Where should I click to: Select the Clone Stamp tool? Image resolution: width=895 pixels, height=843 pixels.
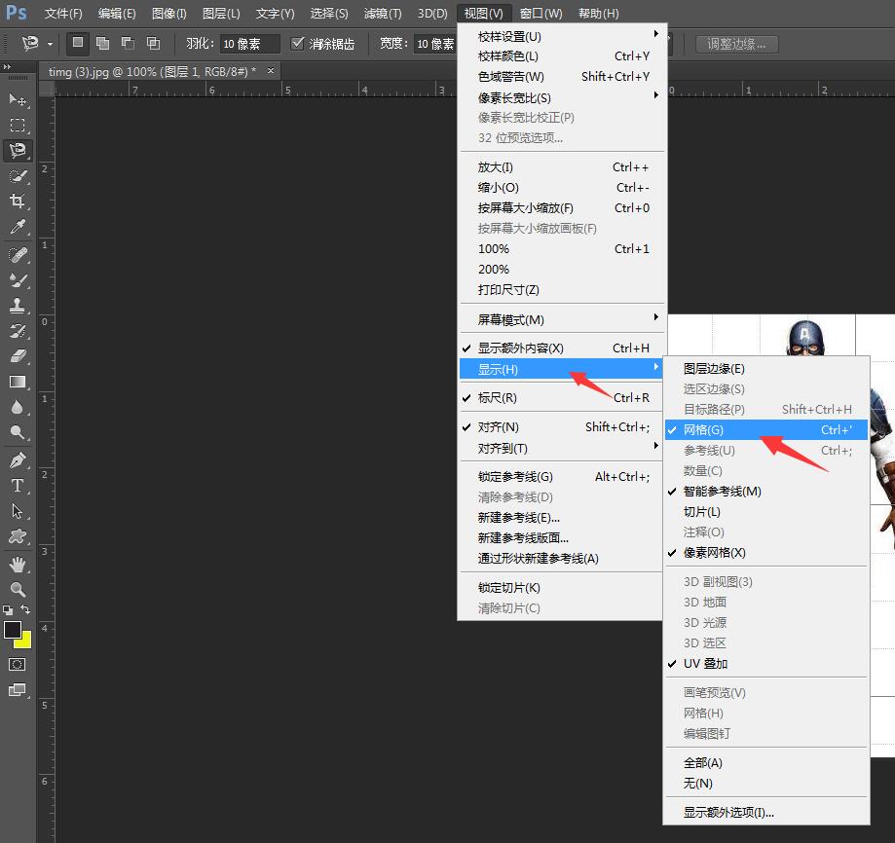(x=15, y=306)
